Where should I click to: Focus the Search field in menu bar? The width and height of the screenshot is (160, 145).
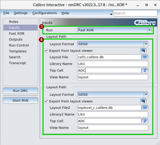pyautogui.click(x=135, y=13)
